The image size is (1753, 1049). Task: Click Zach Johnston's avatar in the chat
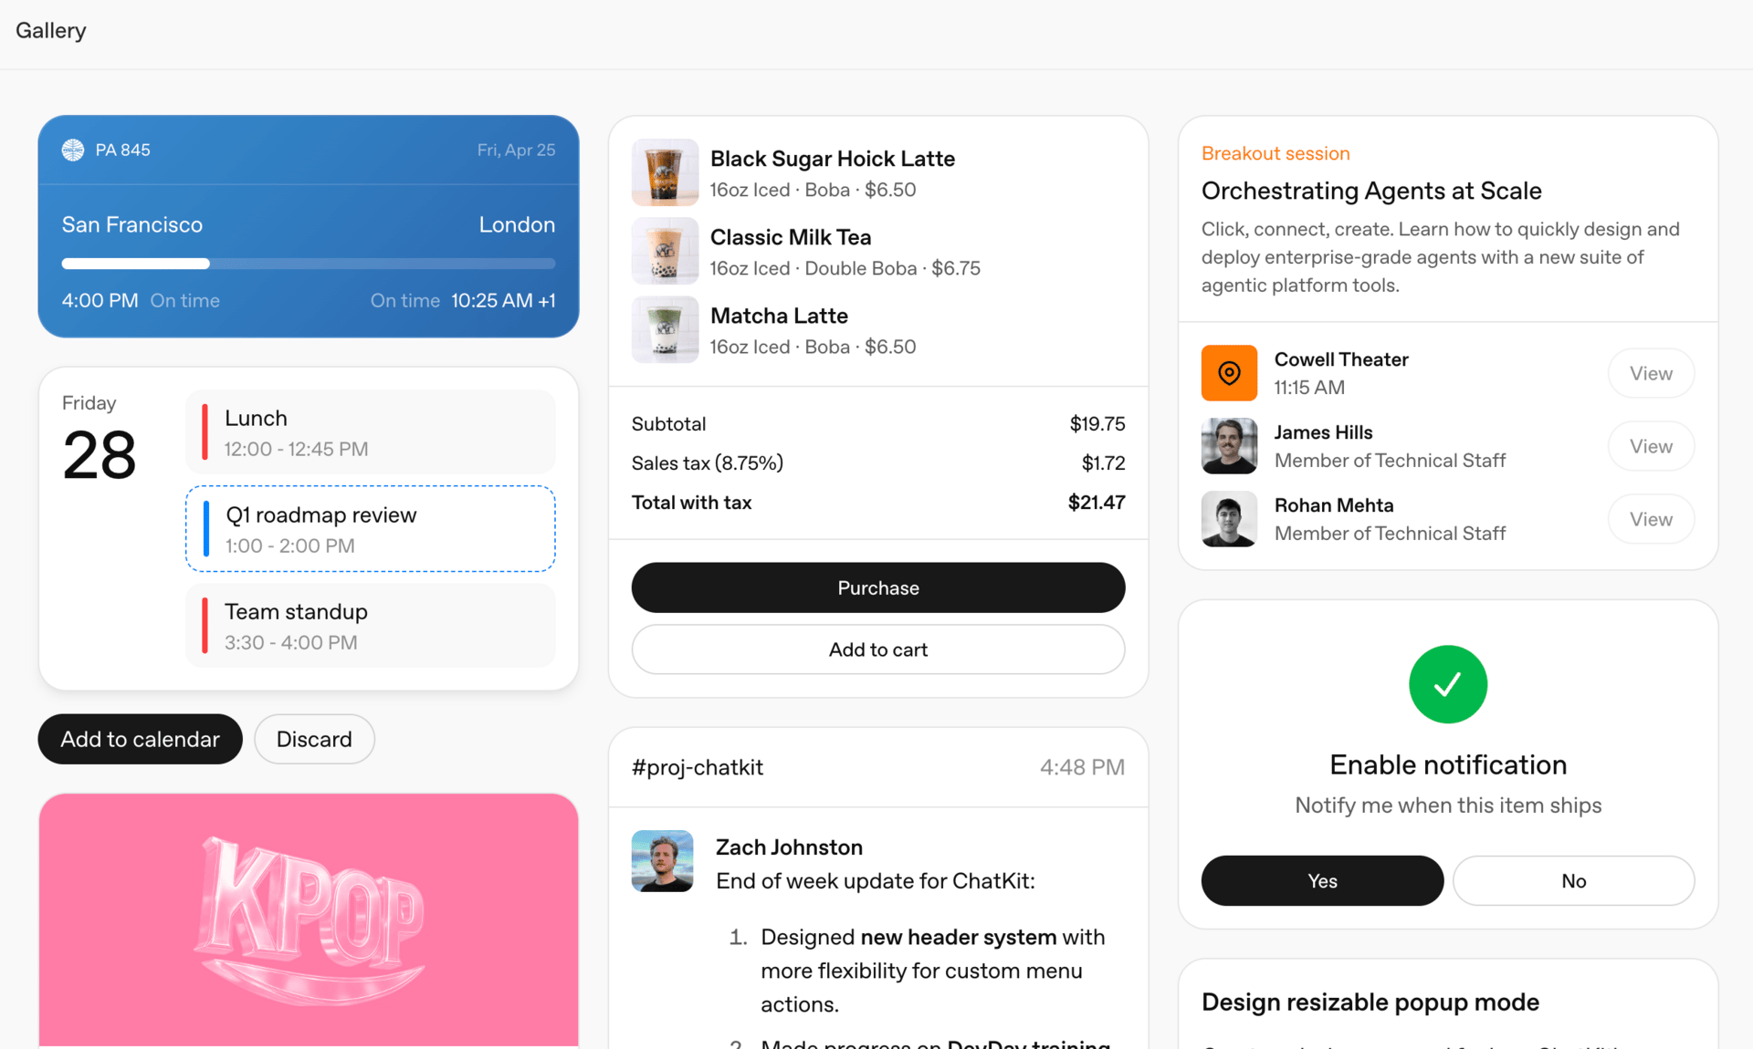662,860
